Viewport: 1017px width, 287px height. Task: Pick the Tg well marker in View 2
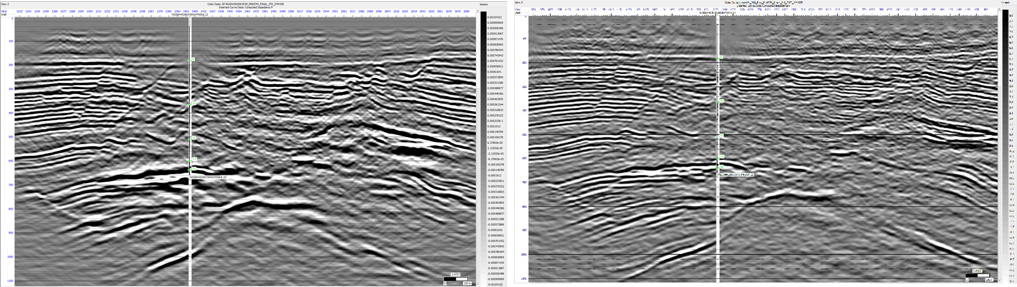click(194, 169)
